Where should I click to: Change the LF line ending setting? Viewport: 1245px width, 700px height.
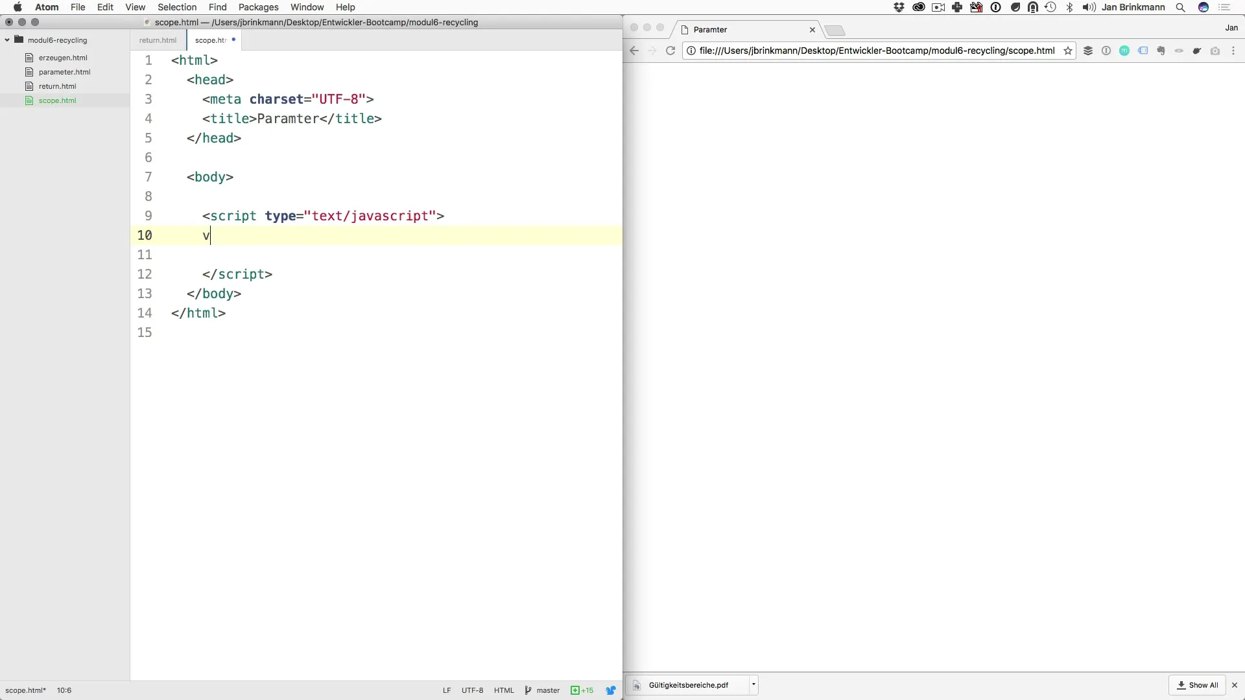tap(447, 690)
